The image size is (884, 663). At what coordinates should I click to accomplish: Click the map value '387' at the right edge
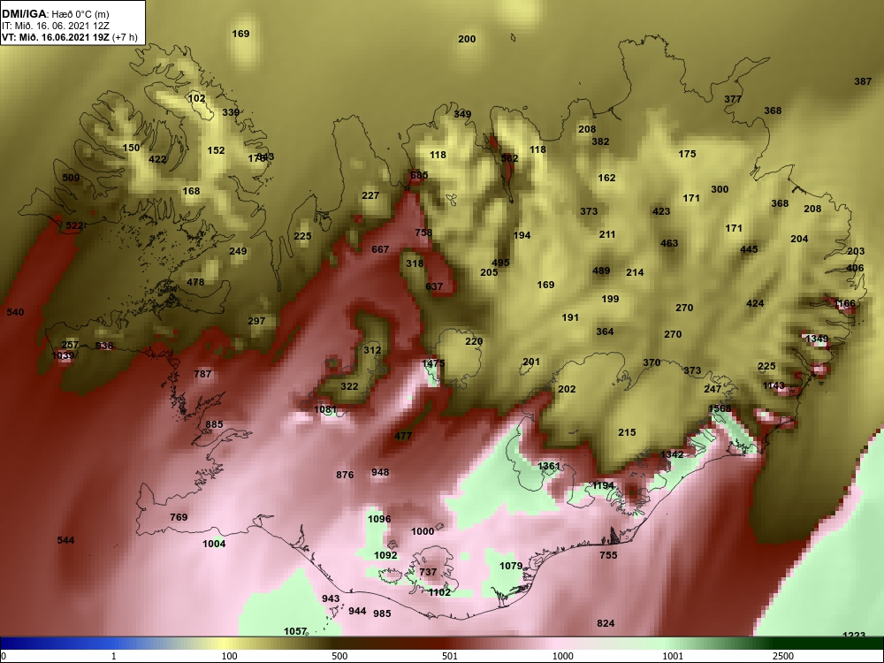(863, 81)
